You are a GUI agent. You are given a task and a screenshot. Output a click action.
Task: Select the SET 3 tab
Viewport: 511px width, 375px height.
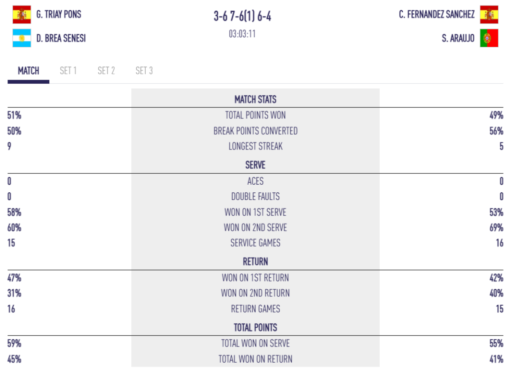click(x=144, y=71)
